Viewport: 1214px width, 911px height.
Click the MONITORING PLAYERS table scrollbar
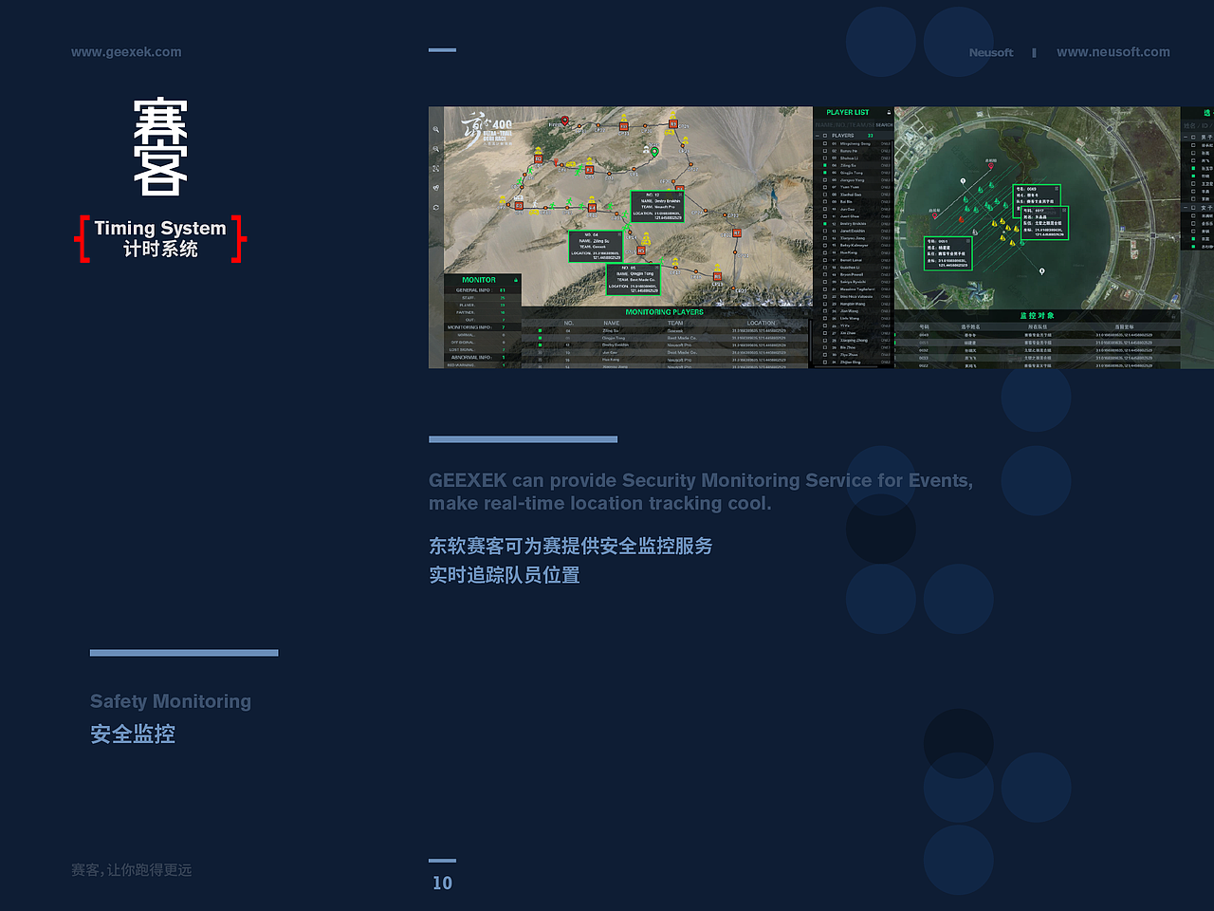click(810, 342)
